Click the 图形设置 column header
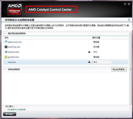The image size is (133, 119). (x=96, y=38)
